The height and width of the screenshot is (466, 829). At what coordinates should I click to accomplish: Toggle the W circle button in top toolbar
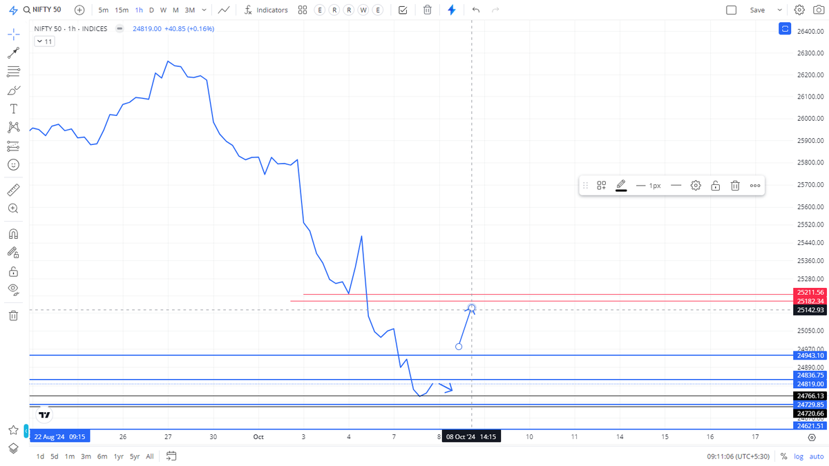(x=363, y=10)
